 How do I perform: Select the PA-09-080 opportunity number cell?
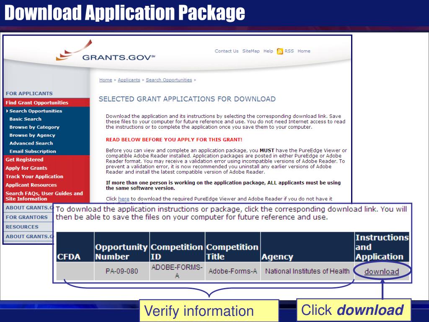122,271
